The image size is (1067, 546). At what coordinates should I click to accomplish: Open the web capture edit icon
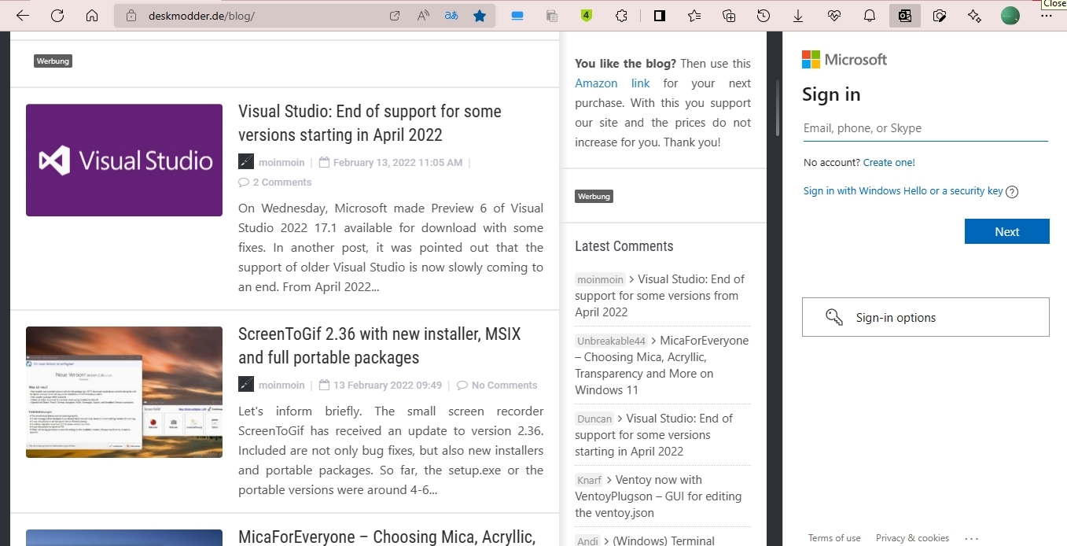(x=940, y=16)
